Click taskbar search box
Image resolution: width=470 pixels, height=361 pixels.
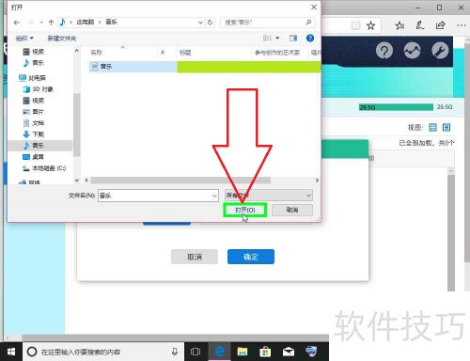point(103,352)
